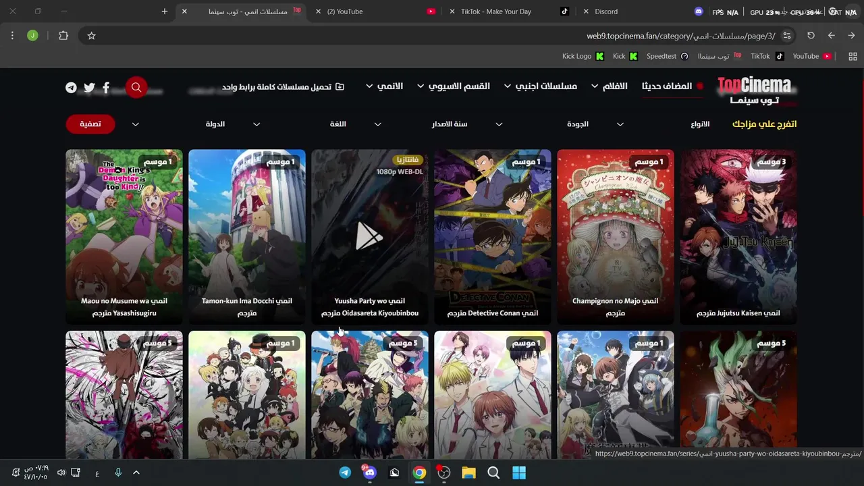The width and height of the screenshot is (864, 486).
Task: Expand the القسم الاسيوي navigation menu
Action: click(x=454, y=86)
